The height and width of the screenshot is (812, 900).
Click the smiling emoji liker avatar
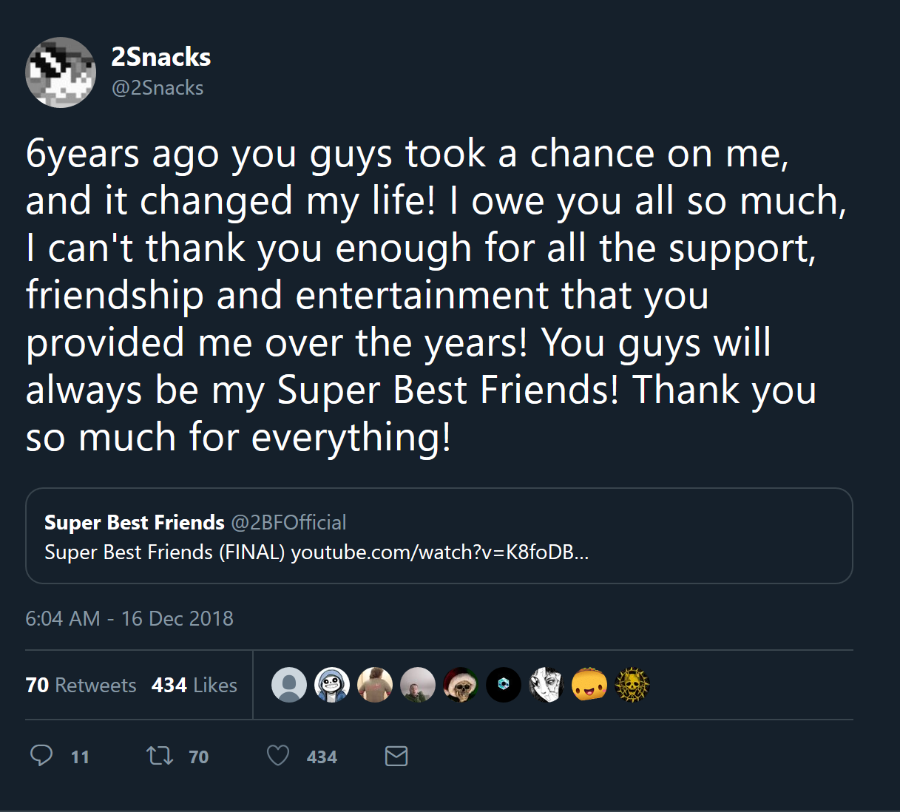pyautogui.click(x=589, y=685)
